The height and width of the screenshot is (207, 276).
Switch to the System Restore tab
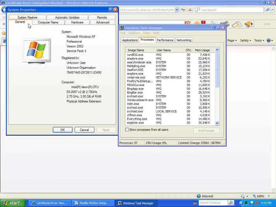point(27,18)
